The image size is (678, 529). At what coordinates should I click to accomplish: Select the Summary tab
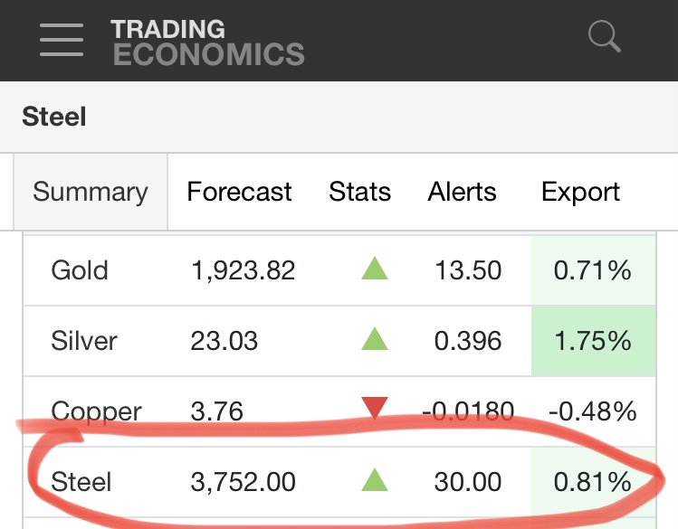91,192
